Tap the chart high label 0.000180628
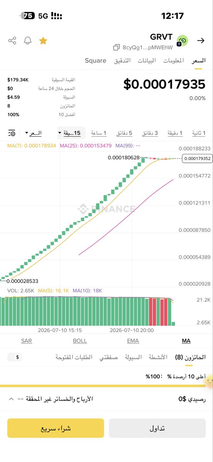This screenshot has width=213, height=462. pos(124,157)
